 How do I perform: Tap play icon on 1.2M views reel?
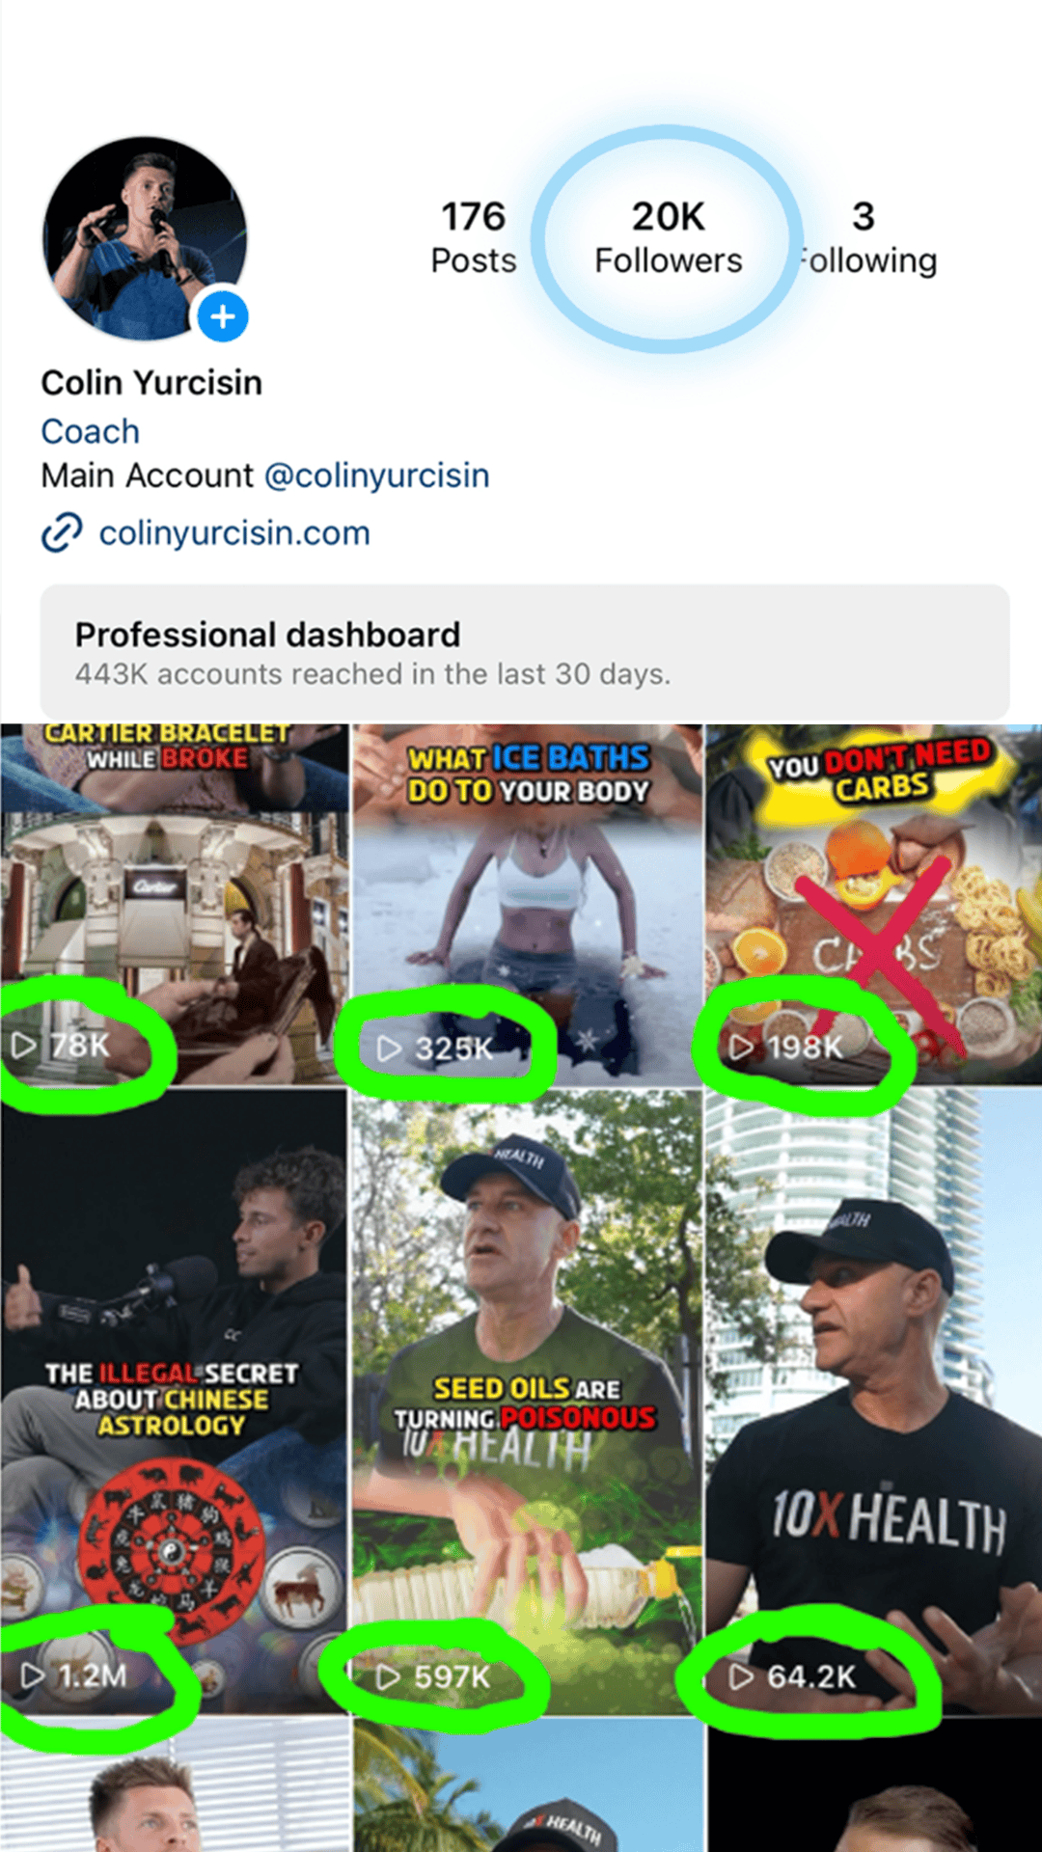pyautogui.click(x=33, y=1675)
